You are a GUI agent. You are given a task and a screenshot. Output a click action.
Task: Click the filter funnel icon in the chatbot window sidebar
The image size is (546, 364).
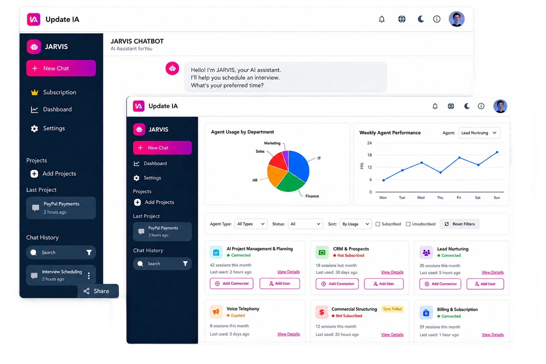pyautogui.click(x=89, y=252)
